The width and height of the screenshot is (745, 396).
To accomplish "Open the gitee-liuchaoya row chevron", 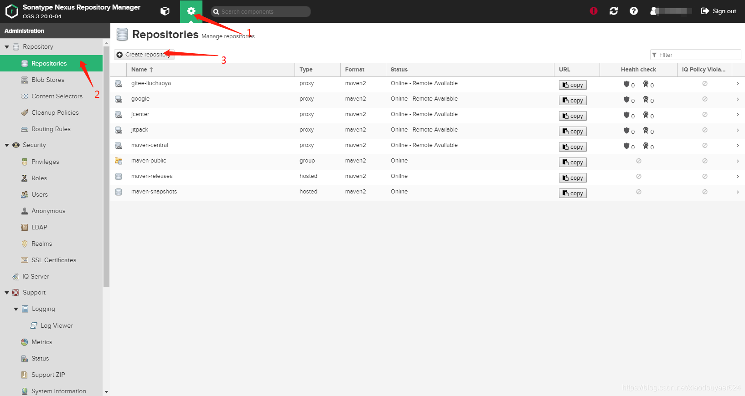I will coord(738,84).
